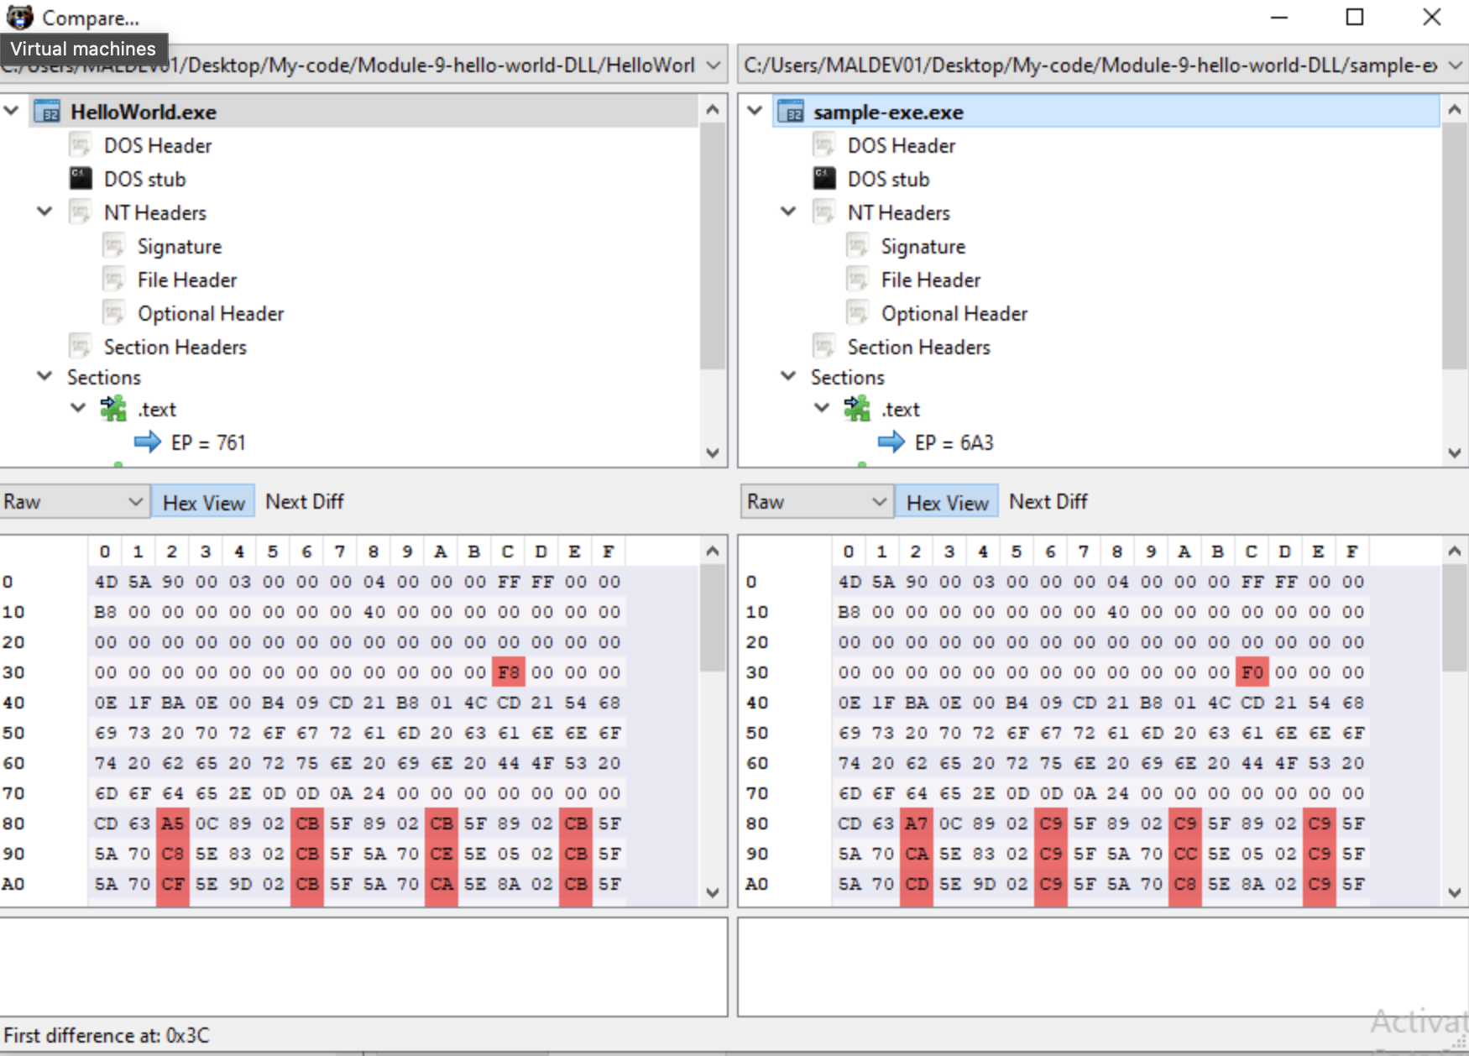Jump to Next Diff in right pane

click(1048, 501)
